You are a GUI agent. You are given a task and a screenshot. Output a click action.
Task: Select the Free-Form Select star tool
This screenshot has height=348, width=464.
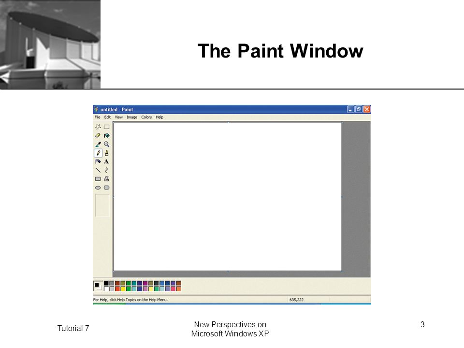click(x=98, y=127)
